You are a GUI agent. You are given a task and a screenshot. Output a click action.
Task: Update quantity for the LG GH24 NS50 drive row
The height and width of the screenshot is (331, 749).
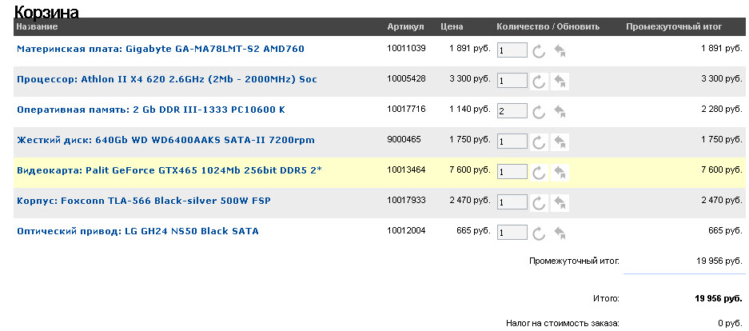(x=539, y=233)
